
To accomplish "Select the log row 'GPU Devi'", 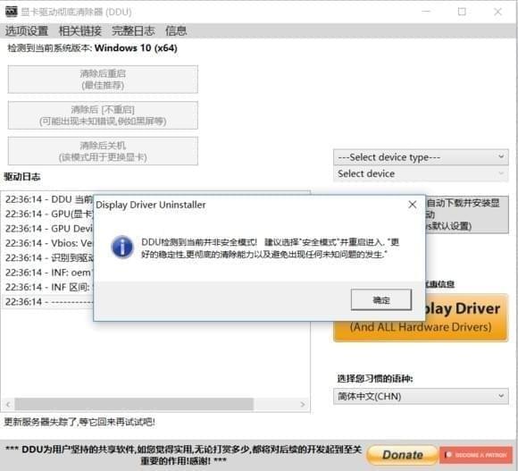I will (x=48, y=229).
